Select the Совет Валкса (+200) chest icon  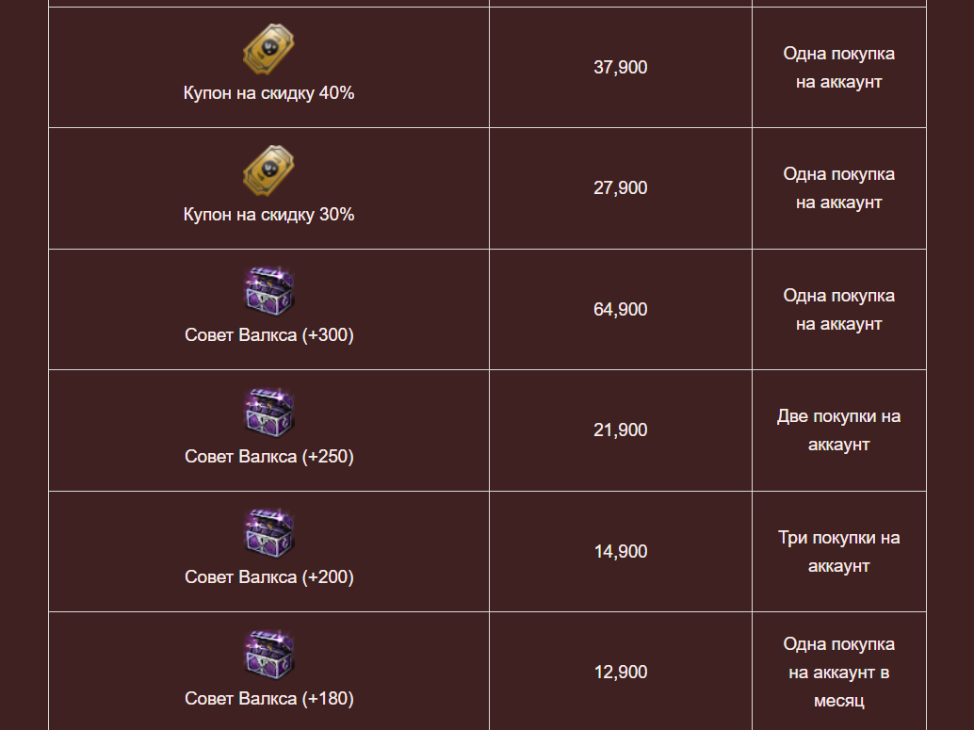(x=268, y=533)
